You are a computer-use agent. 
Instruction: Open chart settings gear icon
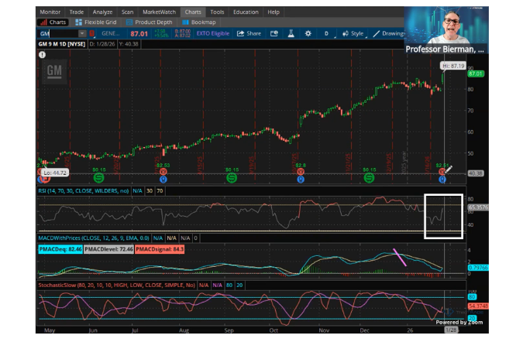pyautogui.click(x=308, y=34)
